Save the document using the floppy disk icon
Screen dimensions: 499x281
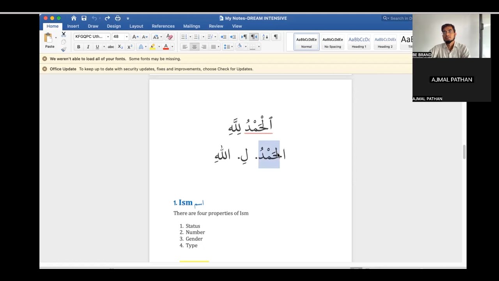pos(84,18)
